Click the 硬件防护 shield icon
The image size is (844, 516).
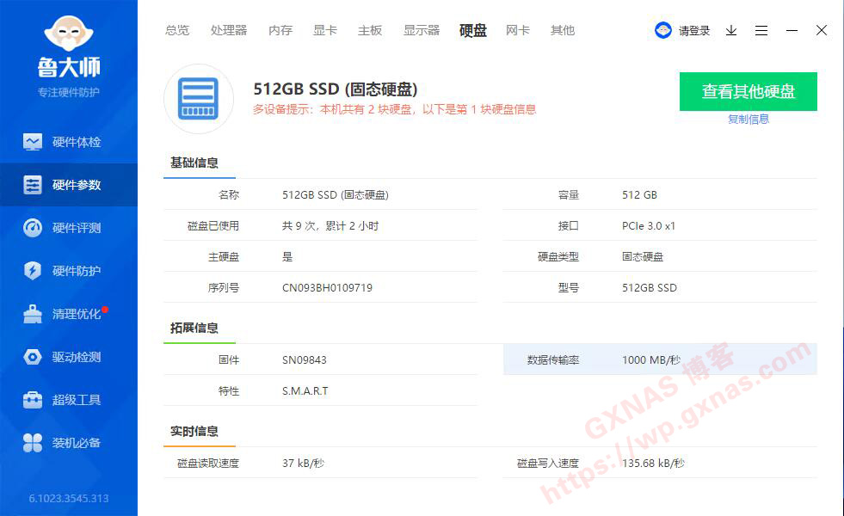(x=33, y=271)
